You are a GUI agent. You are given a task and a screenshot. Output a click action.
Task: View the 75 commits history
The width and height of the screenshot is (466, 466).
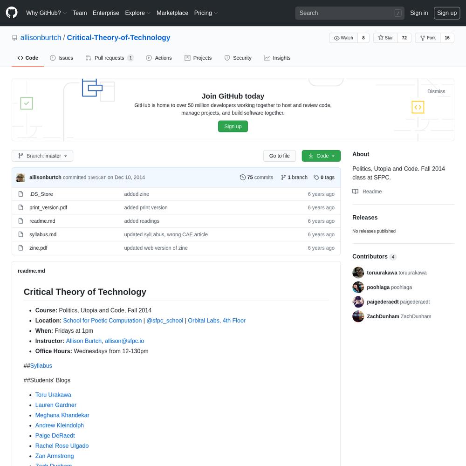[x=256, y=177]
